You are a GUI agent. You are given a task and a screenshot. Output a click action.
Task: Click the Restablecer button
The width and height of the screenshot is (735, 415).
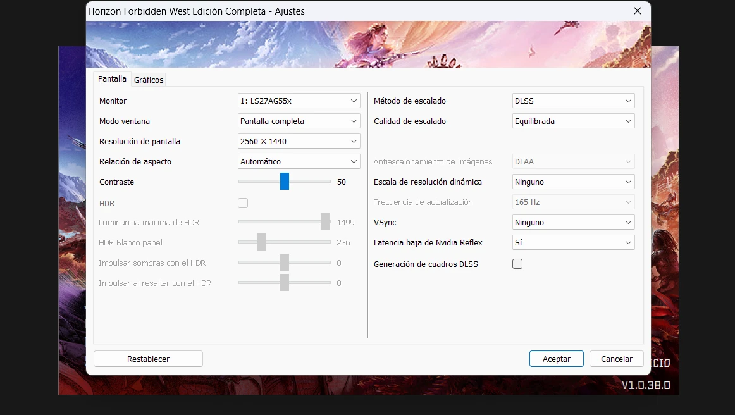pos(148,359)
